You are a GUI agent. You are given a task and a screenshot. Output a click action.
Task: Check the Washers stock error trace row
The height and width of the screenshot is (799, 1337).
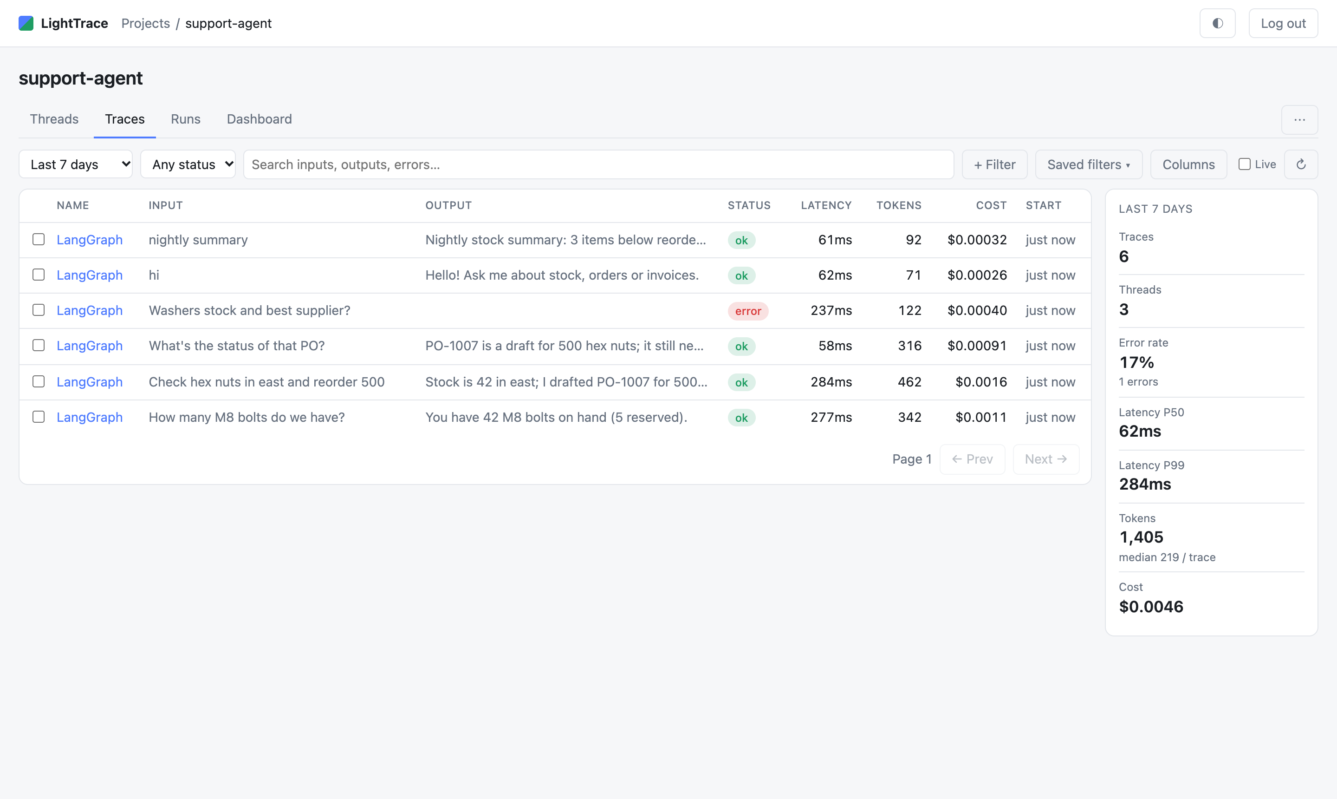pos(38,310)
